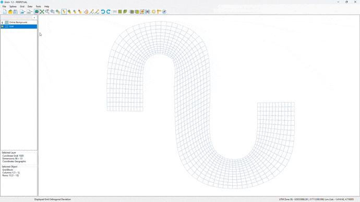The image size is (360, 202).
Task: Click the Import document icon
Action: point(21,11)
